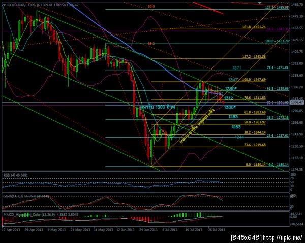Select the '127.2 - 1393.26' Fibonacci label
This screenshot has width=305, height=243.
[x=254, y=57]
